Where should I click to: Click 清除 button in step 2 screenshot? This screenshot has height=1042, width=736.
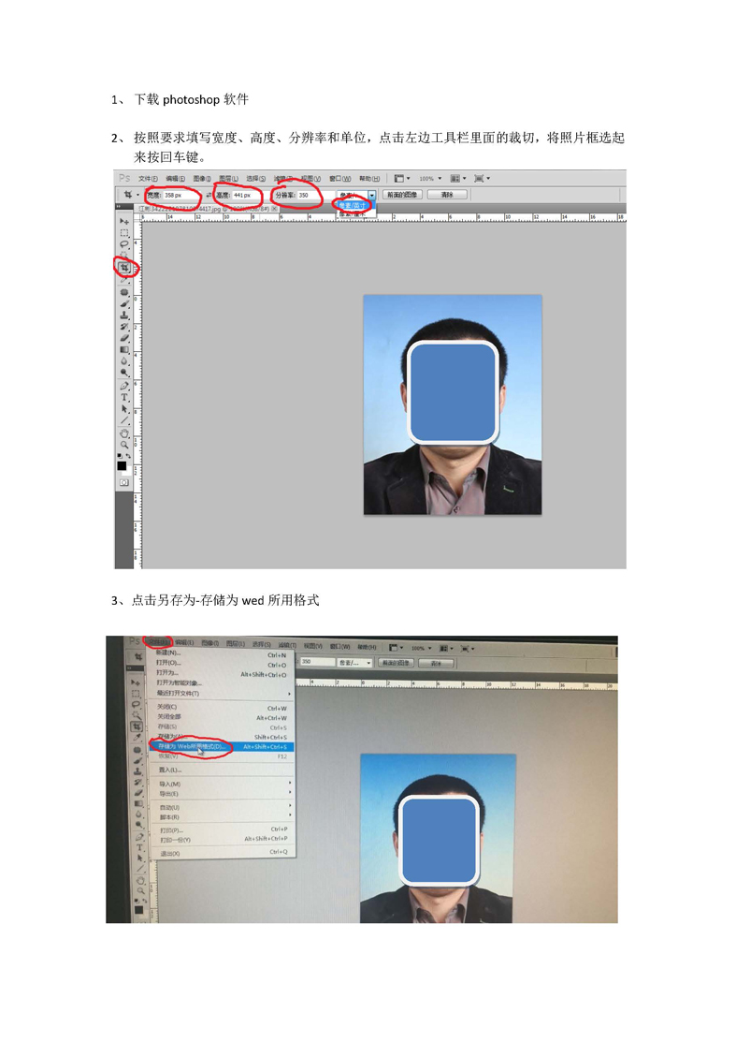click(x=447, y=195)
